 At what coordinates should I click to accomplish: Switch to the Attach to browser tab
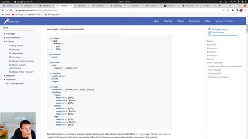click(171, 5)
